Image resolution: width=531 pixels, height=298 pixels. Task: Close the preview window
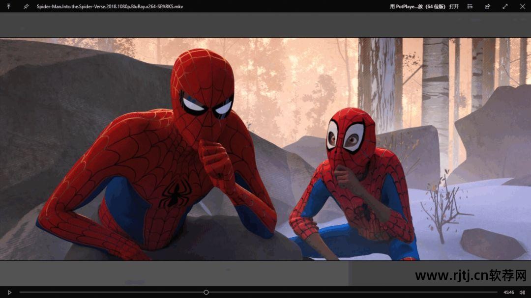523,6
